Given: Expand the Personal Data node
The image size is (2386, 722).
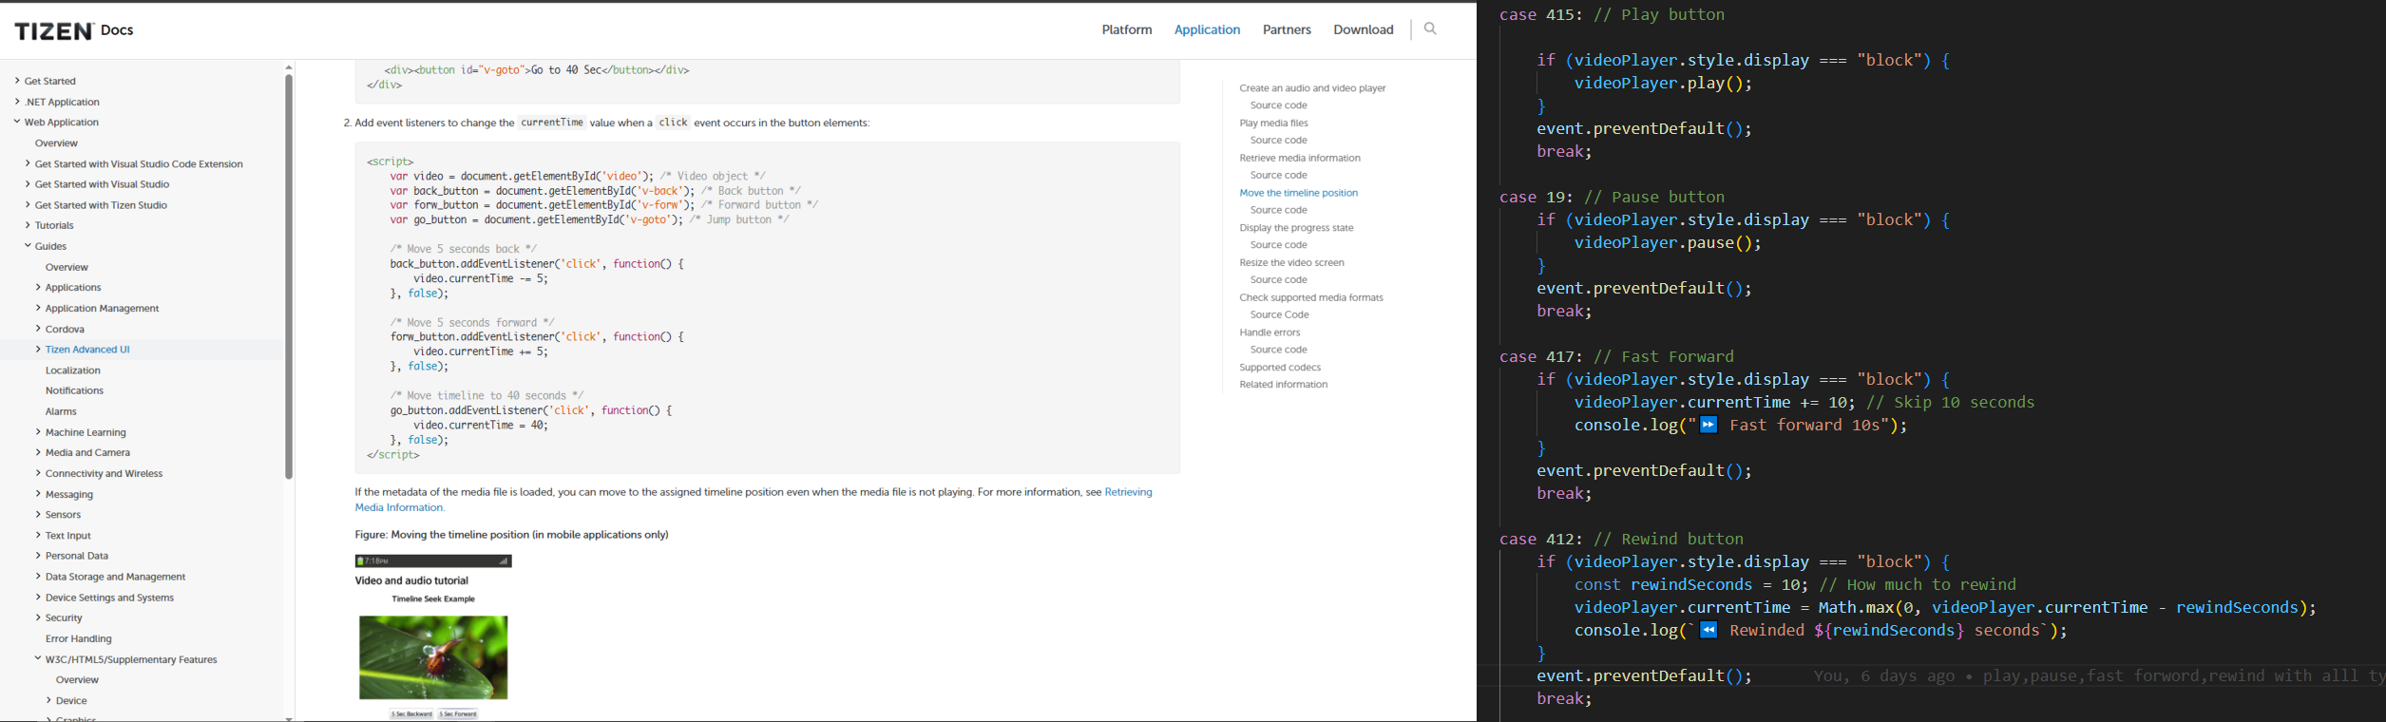Looking at the screenshot, I should pos(38,556).
